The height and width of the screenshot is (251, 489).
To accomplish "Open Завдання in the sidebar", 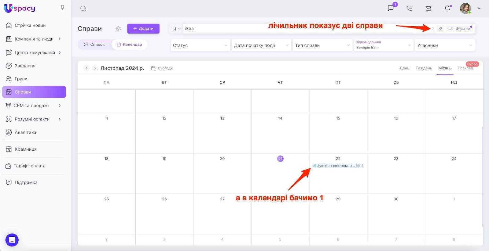I will tap(25, 66).
